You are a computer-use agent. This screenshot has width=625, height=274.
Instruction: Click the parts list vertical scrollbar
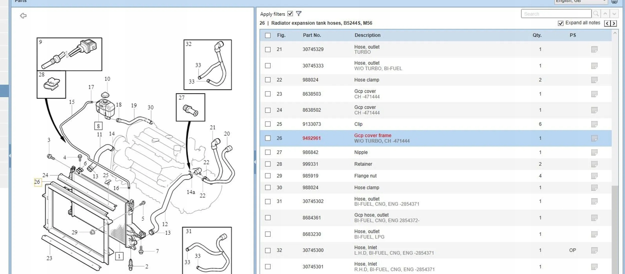[615, 152]
